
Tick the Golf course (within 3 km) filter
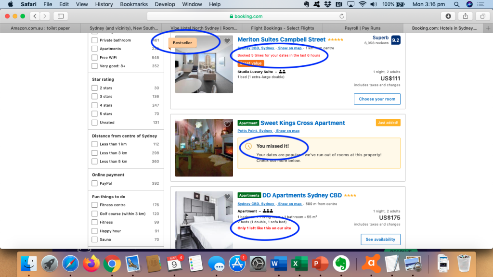point(94,214)
